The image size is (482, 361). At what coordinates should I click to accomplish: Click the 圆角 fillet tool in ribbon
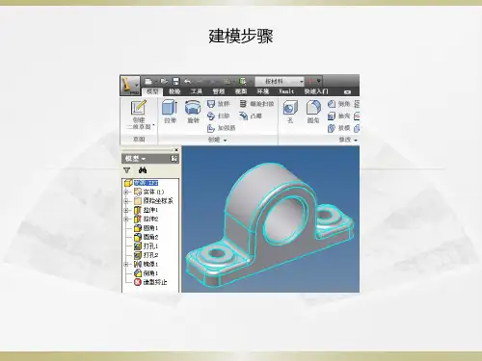coord(313,112)
